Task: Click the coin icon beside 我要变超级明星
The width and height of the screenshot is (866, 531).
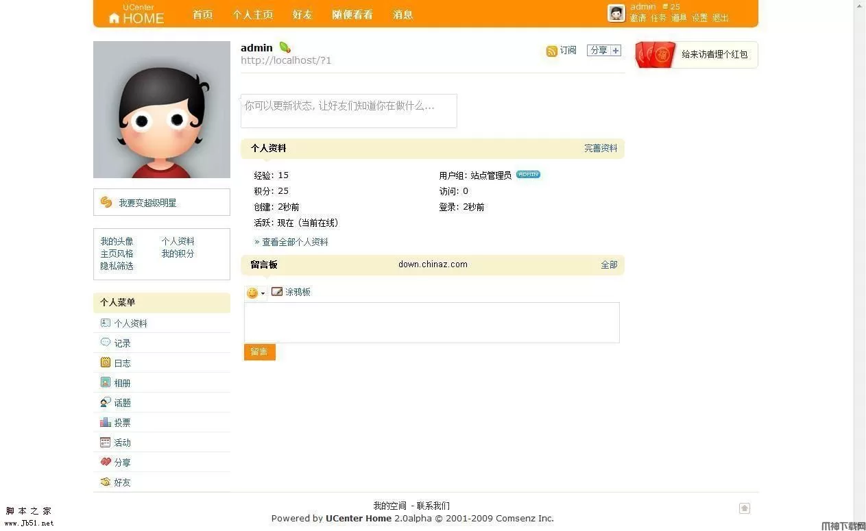Action: click(x=106, y=202)
